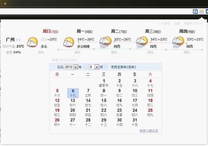Select August 30 in calendar
The height and width of the screenshot is (146, 208).
tap(120, 122)
